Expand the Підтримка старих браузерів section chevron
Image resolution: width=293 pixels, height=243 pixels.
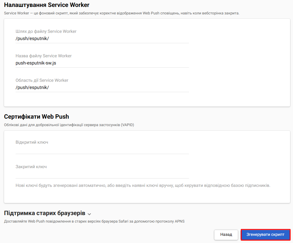click(89, 214)
